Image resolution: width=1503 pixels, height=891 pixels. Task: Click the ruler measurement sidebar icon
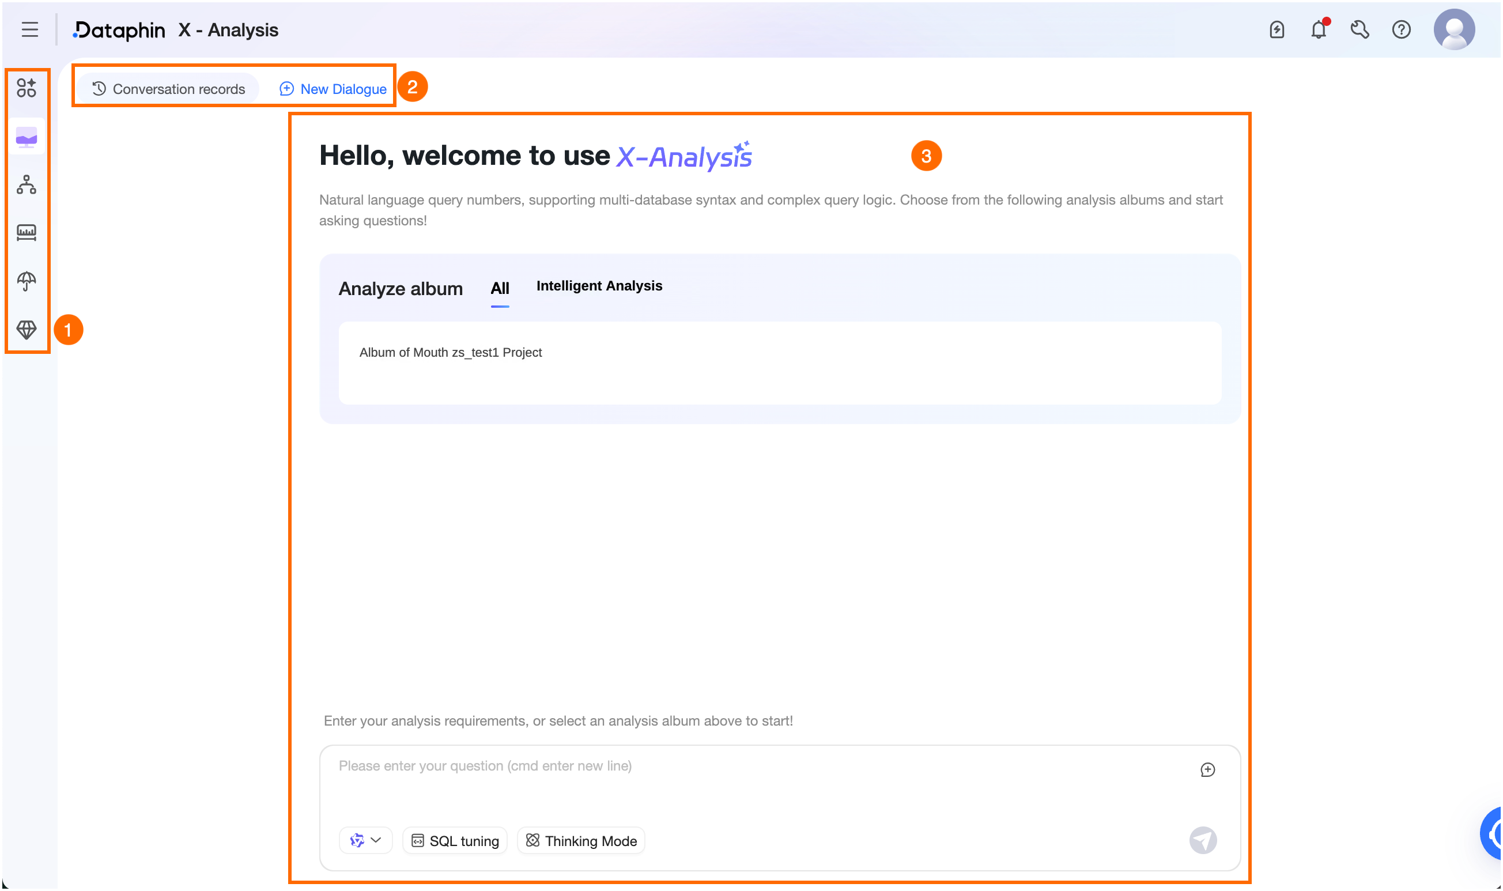(x=27, y=232)
